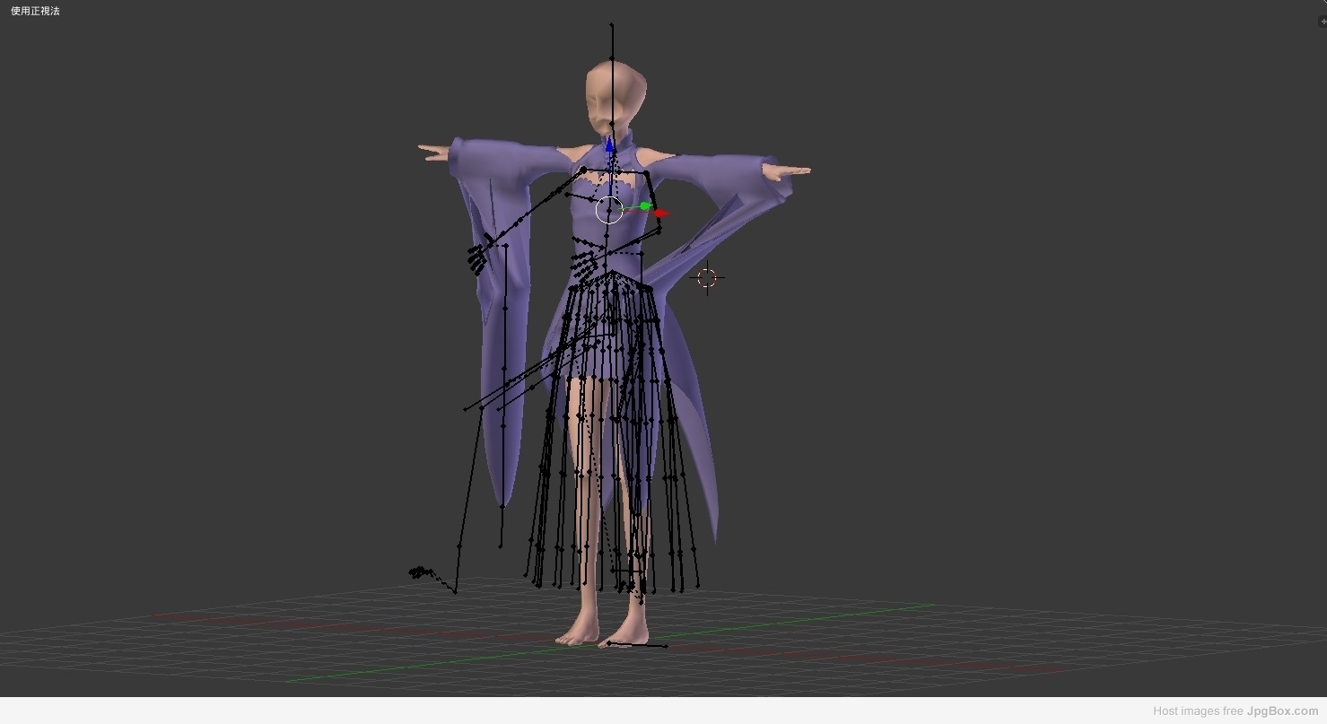1327x724 pixels.
Task: Click the red-white 3D cursor crosshair
Action: coord(707,277)
